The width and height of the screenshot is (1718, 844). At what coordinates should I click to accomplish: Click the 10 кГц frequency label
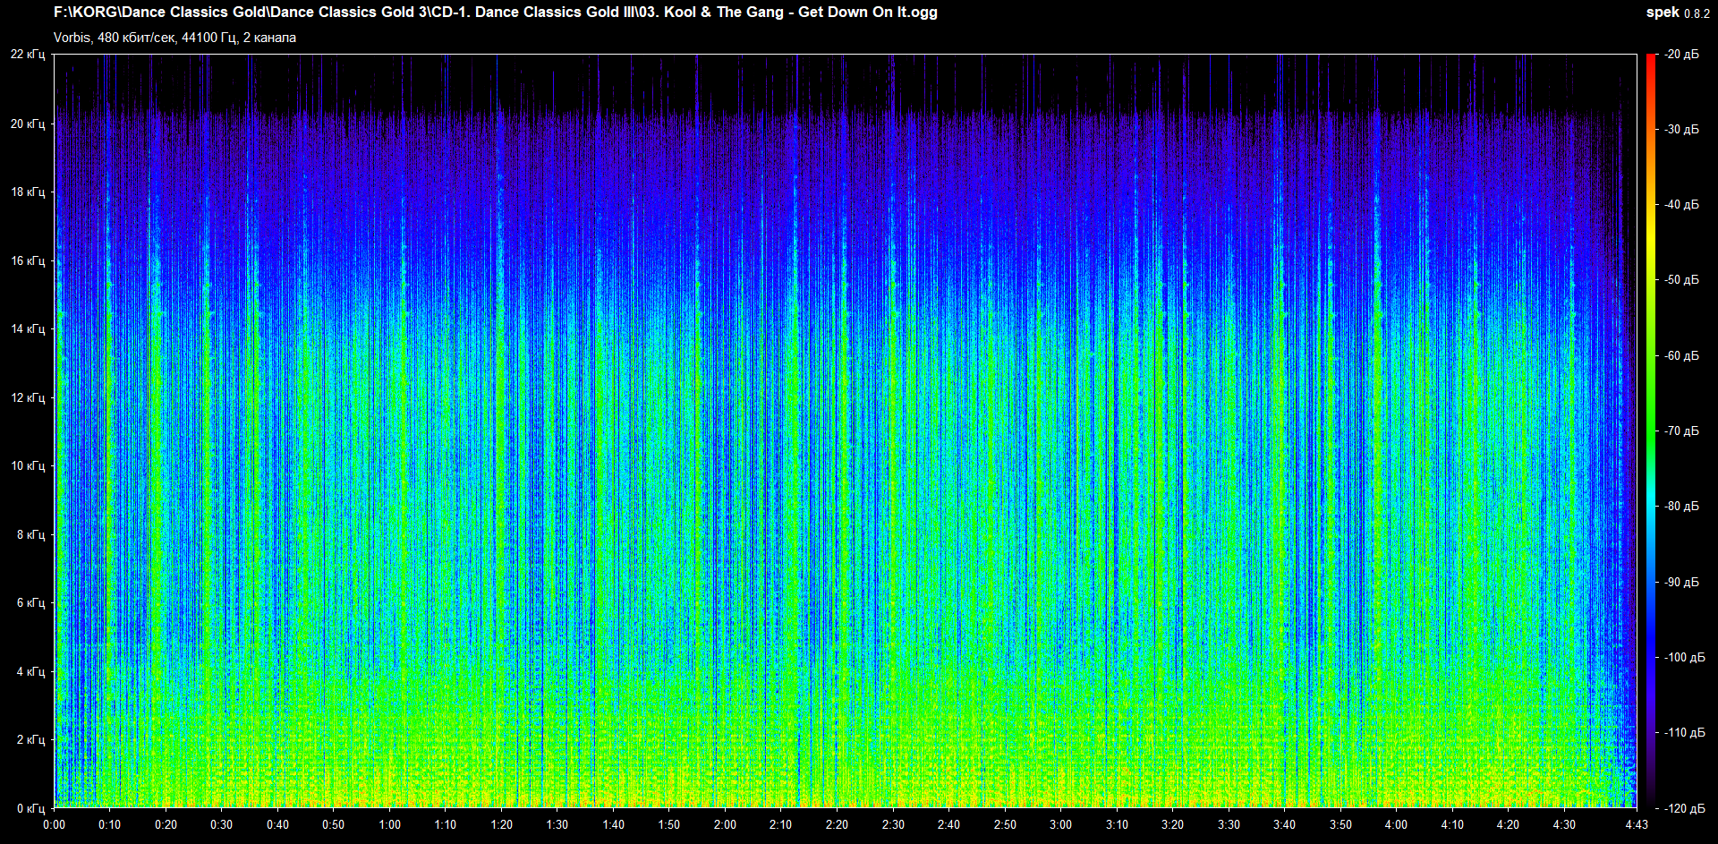[28, 465]
